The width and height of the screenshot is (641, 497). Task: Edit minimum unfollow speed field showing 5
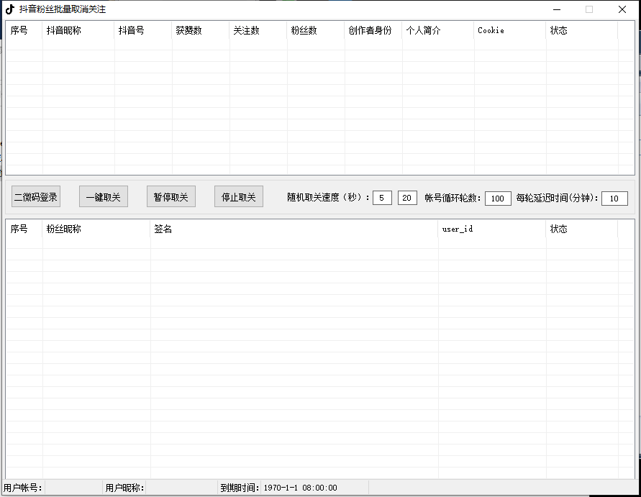pos(382,198)
